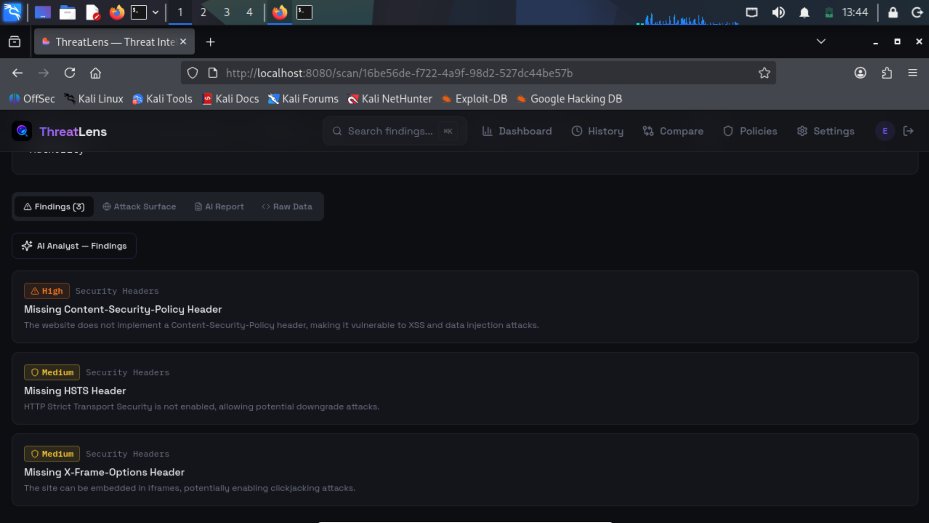The height and width of the screenshot is (523, 929).
Task: Open the volume control
Action: [778, 12]
